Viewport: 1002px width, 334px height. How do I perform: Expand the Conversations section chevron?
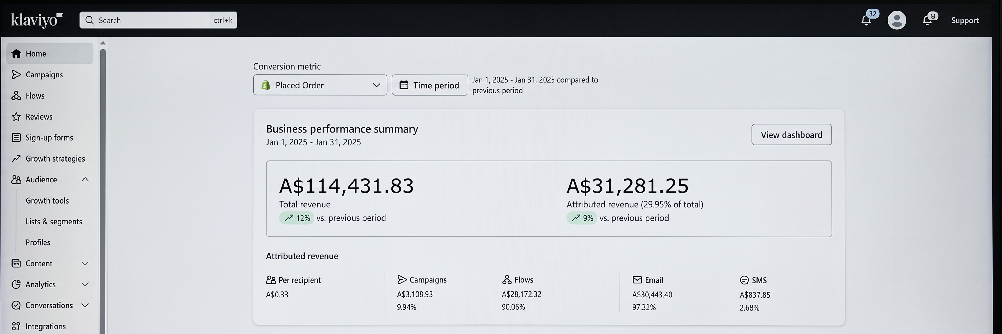pos(85,306)
